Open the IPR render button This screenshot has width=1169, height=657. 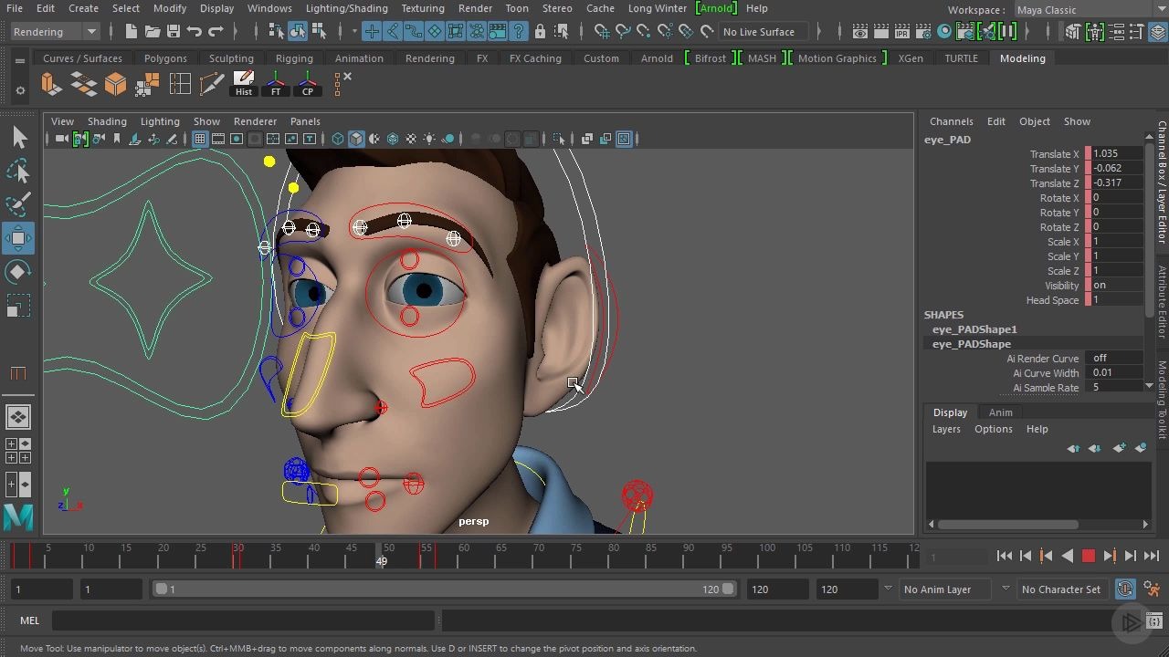coord(903,32)
